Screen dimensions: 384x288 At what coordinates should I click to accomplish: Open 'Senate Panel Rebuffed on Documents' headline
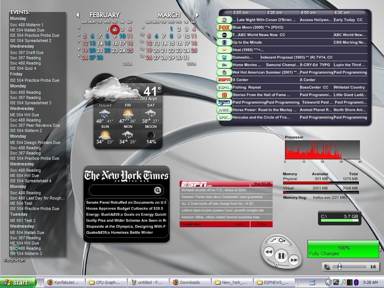pos(126,202)
